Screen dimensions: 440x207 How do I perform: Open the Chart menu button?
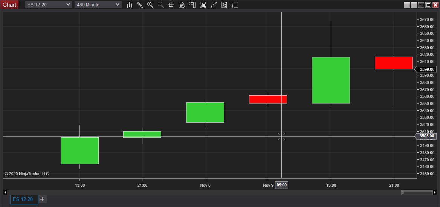[x=9, y=5]
